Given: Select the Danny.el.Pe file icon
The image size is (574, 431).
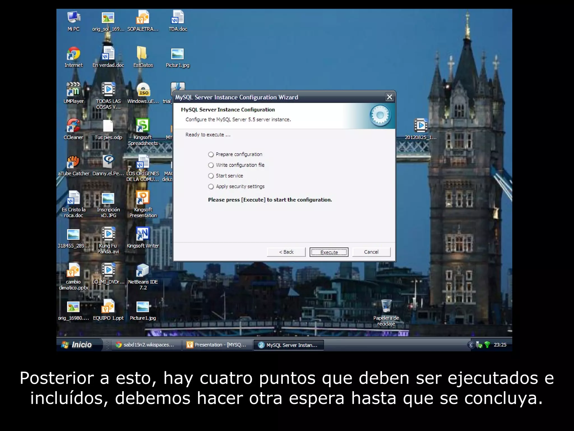Looking at the screenshot, I should click(108, 162).
